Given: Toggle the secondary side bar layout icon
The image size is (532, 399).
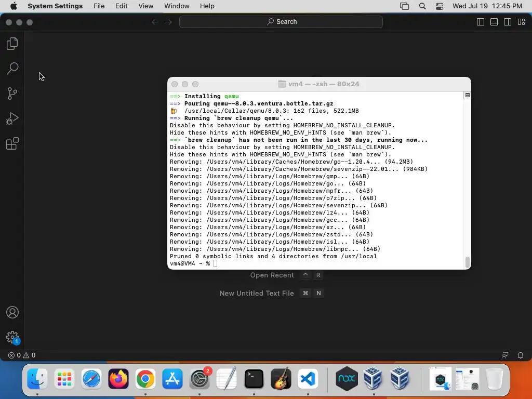Looking at the screenshot, I should (x=508, y=22).
